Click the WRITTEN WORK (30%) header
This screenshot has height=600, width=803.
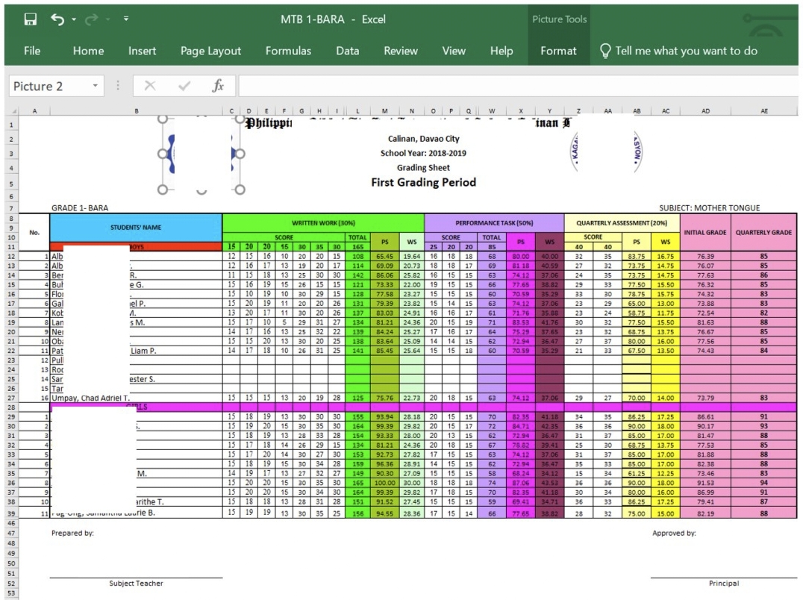tap(323, 222)
